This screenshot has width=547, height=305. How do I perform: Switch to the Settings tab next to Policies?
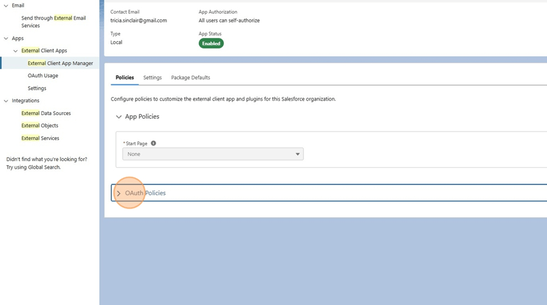[153, 78]
